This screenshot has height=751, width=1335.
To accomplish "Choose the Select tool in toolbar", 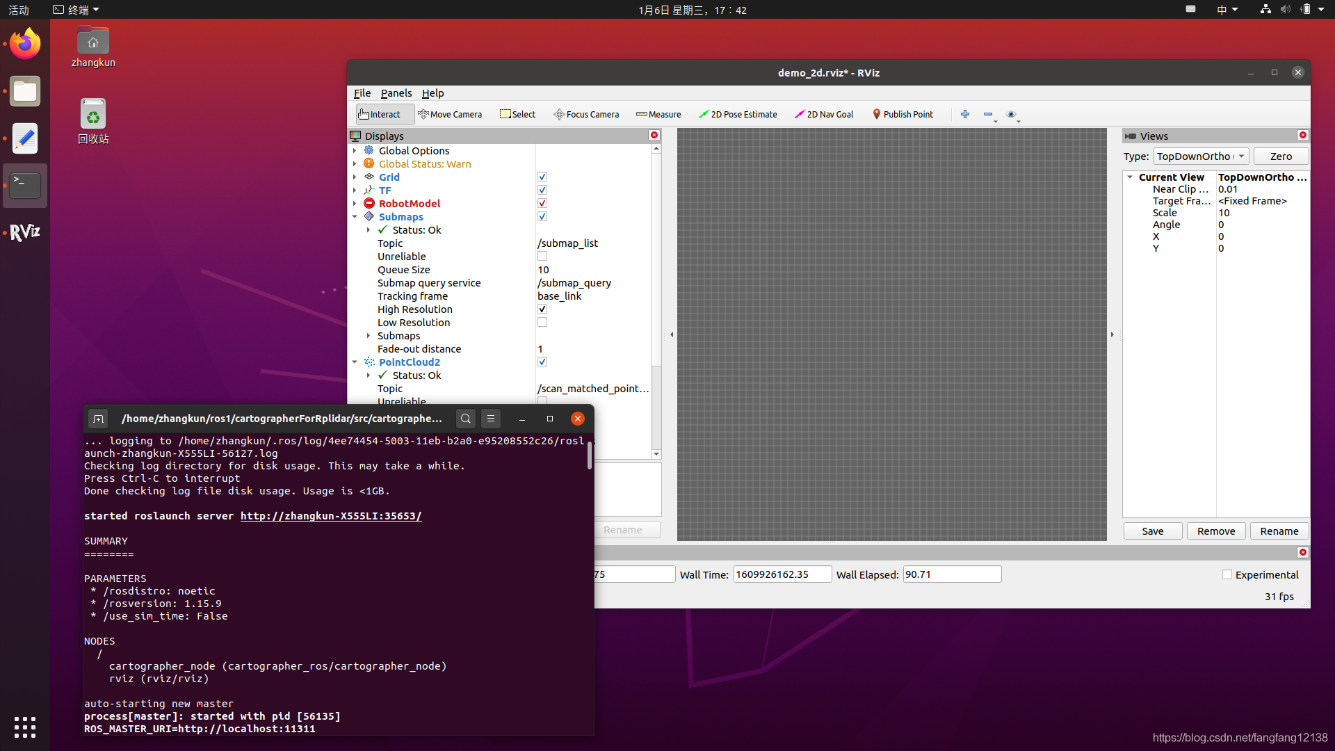I will tap(518, 114).
